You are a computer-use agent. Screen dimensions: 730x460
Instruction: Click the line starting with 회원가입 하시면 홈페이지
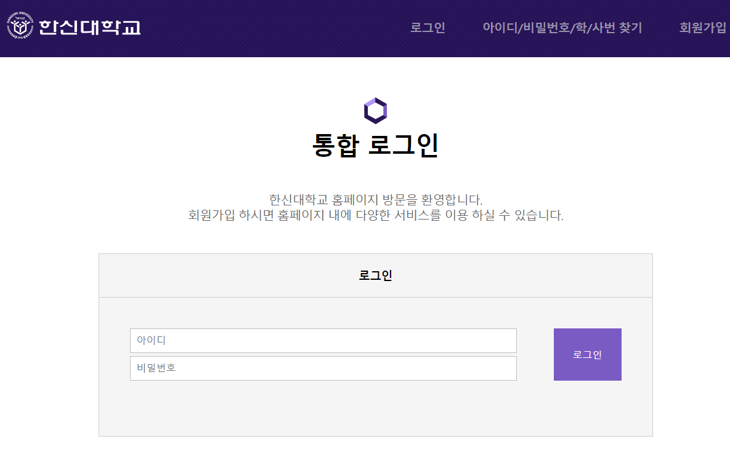(x=375, y=215)
